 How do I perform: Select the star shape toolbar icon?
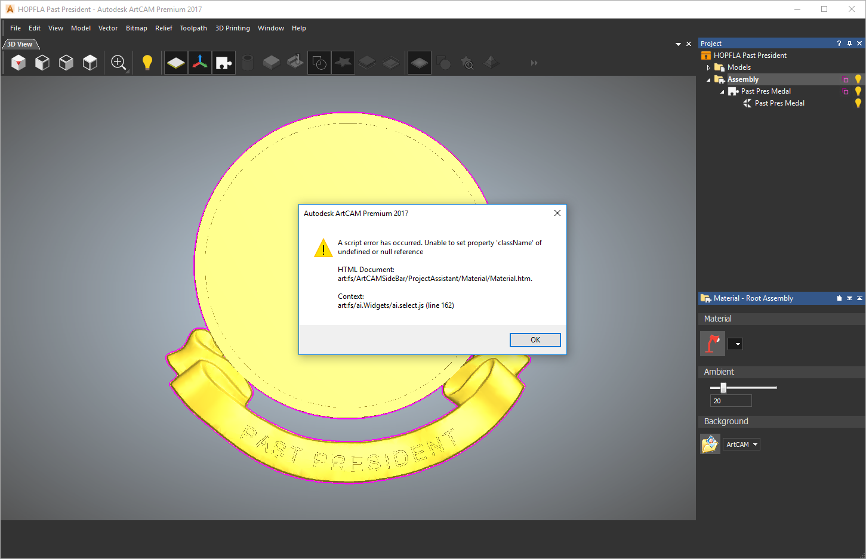pyautogui.click(x=343, y=62)
